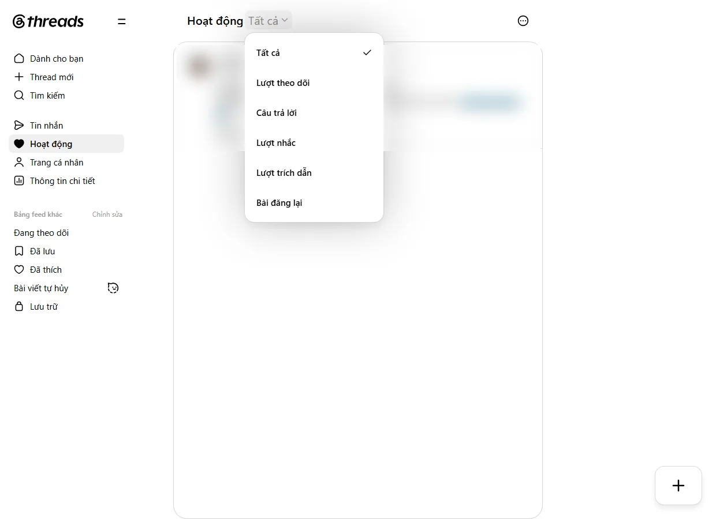Select Tất cả in the filter menu
The height and width of the screenshot is (519, 716).
click(314, 52)
